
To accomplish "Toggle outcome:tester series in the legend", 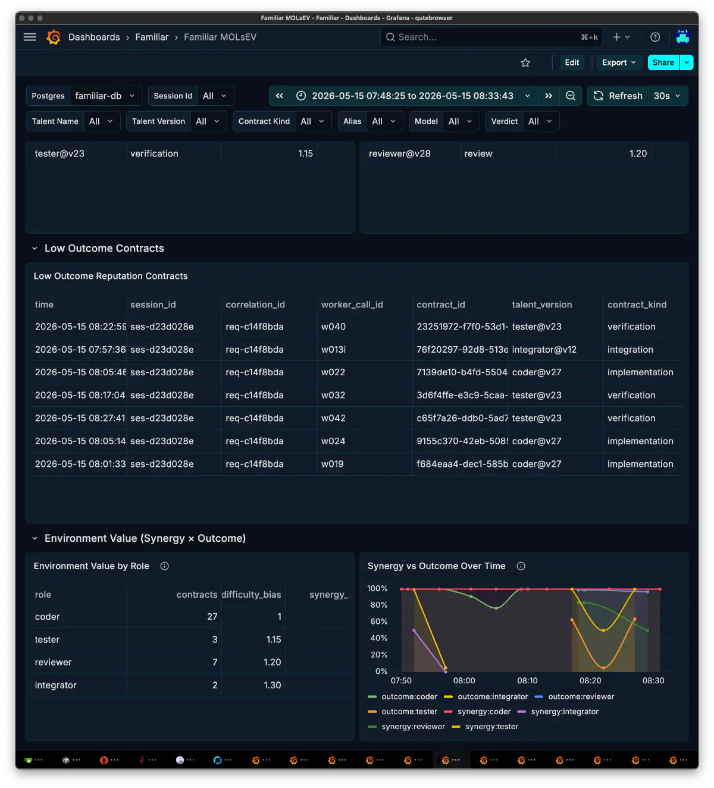I will pos(409,711).
